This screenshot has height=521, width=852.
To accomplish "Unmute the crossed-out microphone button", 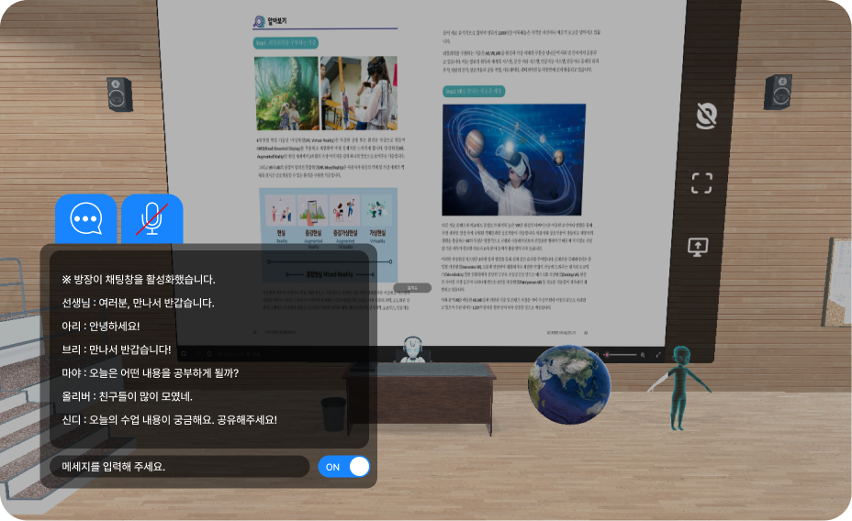I will coord(152,218).
